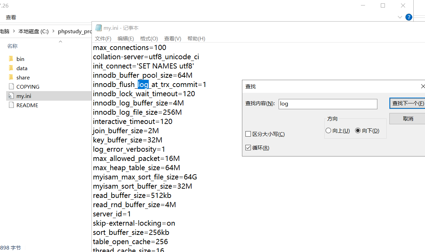Click the log_error_verbosity=1 line

click(129, 149)
